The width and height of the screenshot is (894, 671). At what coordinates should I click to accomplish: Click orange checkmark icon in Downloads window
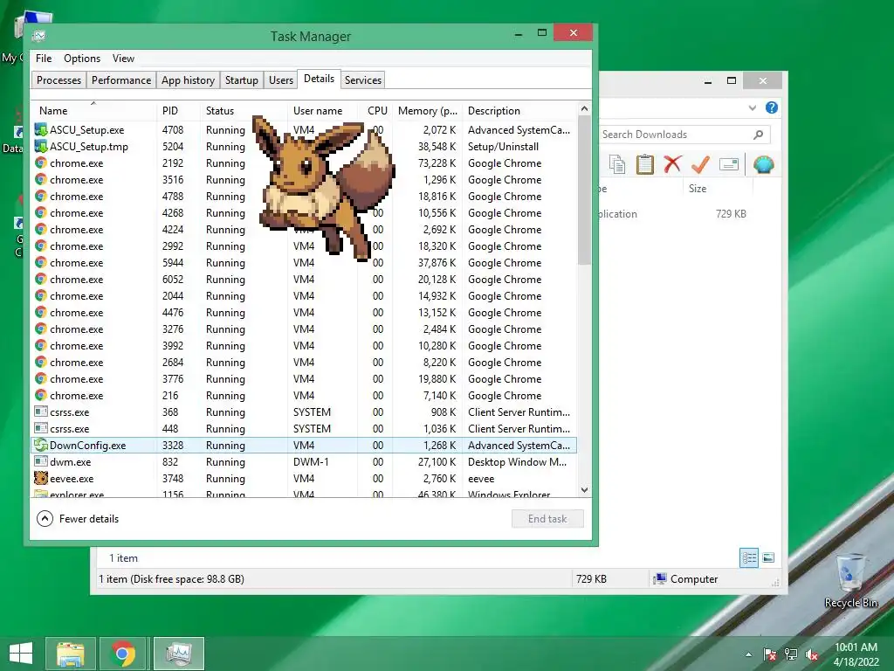701,164
